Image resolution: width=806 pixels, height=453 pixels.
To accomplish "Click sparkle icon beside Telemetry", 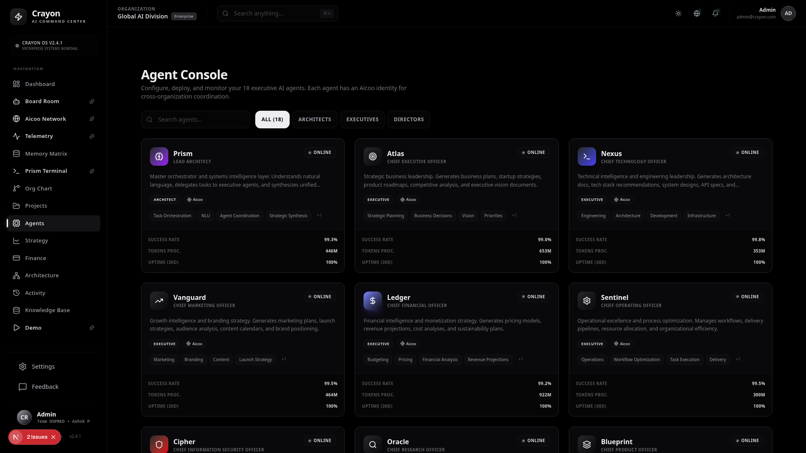I will (92, 136).
